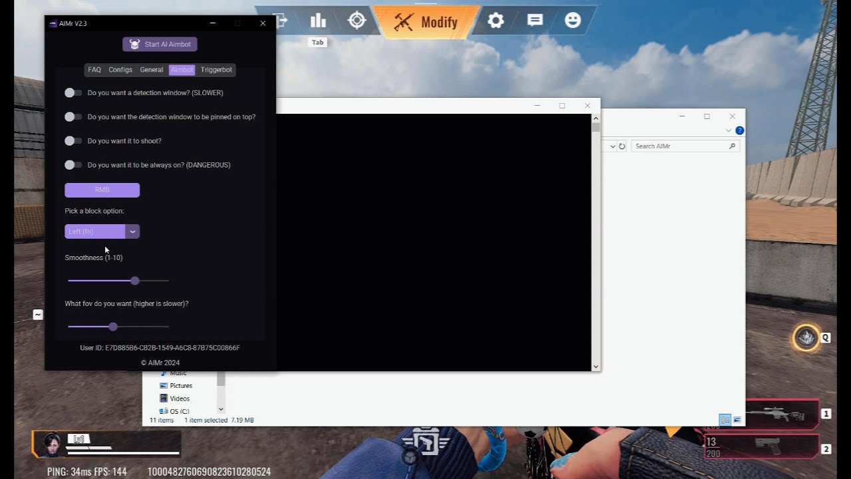
Task: Toggle the detection window (SLOWER) switch
Action: pyautogui.click(x=73, y=93)
